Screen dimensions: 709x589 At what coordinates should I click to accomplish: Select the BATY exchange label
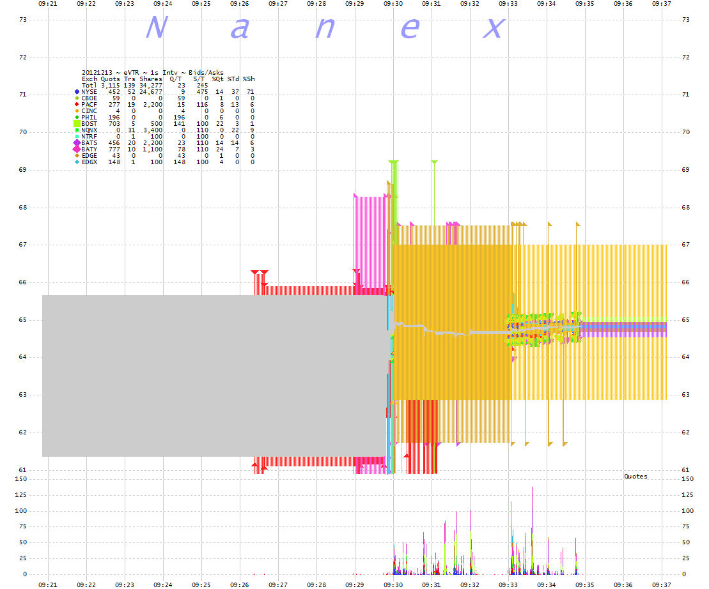pos(89,149)
